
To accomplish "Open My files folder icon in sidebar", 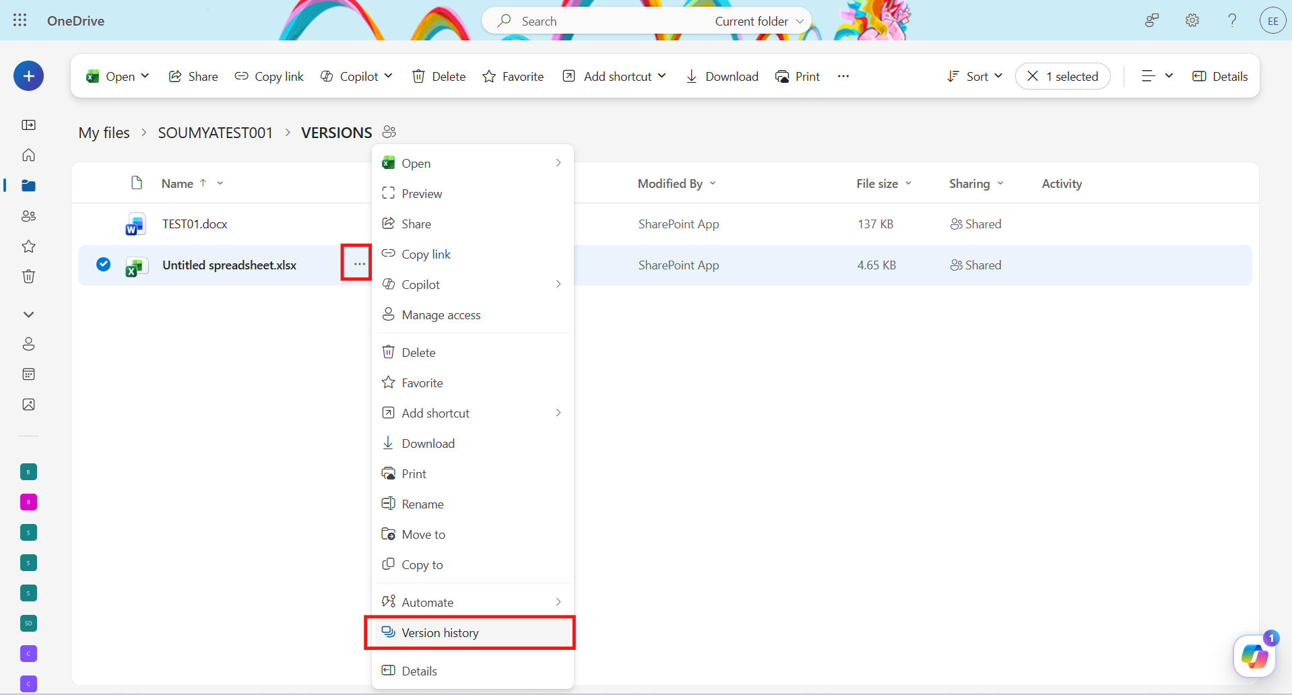I will tap(28, 185).
